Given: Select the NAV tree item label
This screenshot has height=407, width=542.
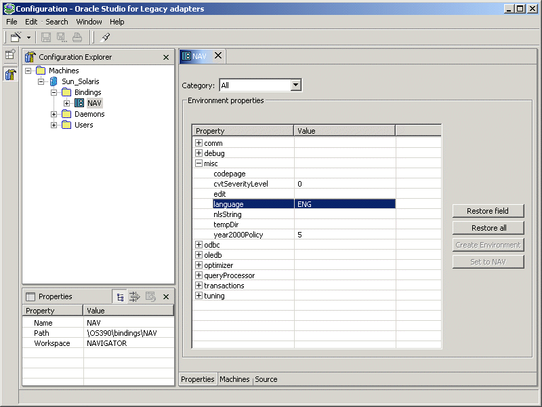Looking at the screenshot, I should (x=94, y=103).
